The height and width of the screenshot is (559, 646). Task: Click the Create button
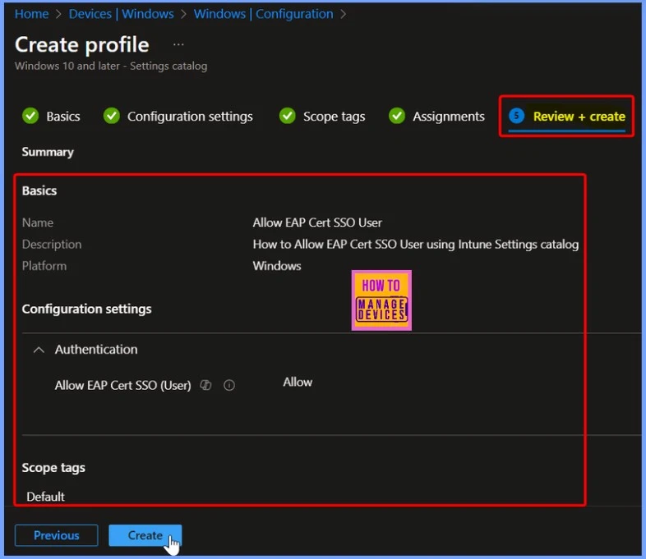tap(145, 535)
